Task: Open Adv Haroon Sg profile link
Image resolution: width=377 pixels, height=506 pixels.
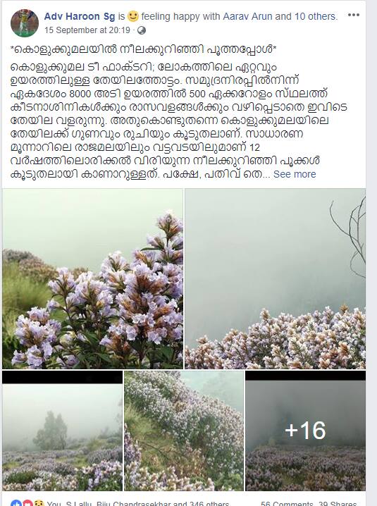Action: (80, 16)
